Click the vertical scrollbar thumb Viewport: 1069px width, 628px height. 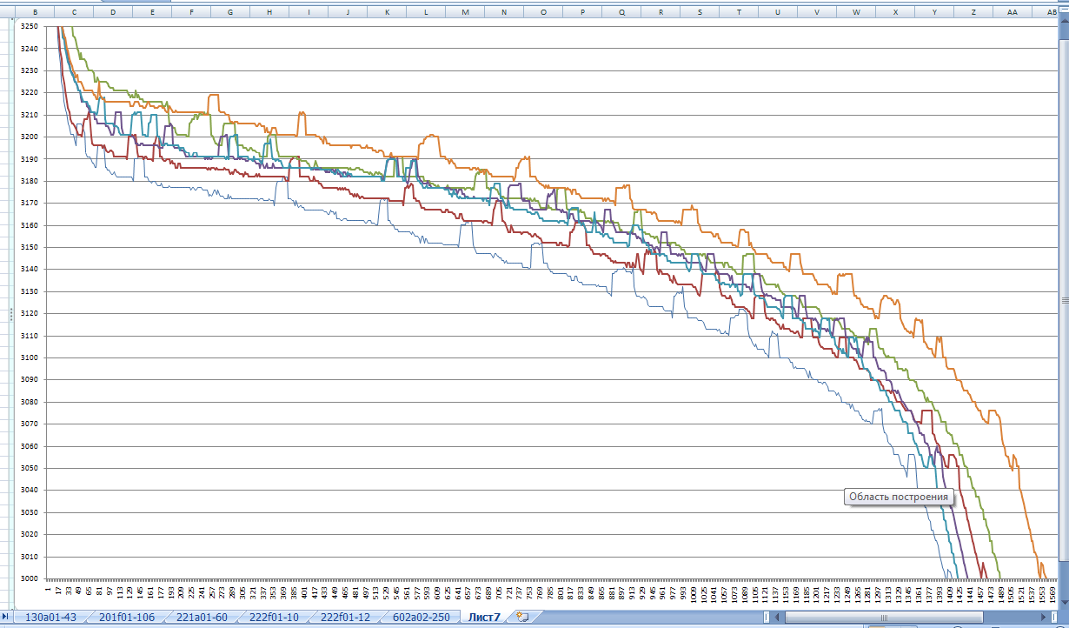tap(1064, 300)
